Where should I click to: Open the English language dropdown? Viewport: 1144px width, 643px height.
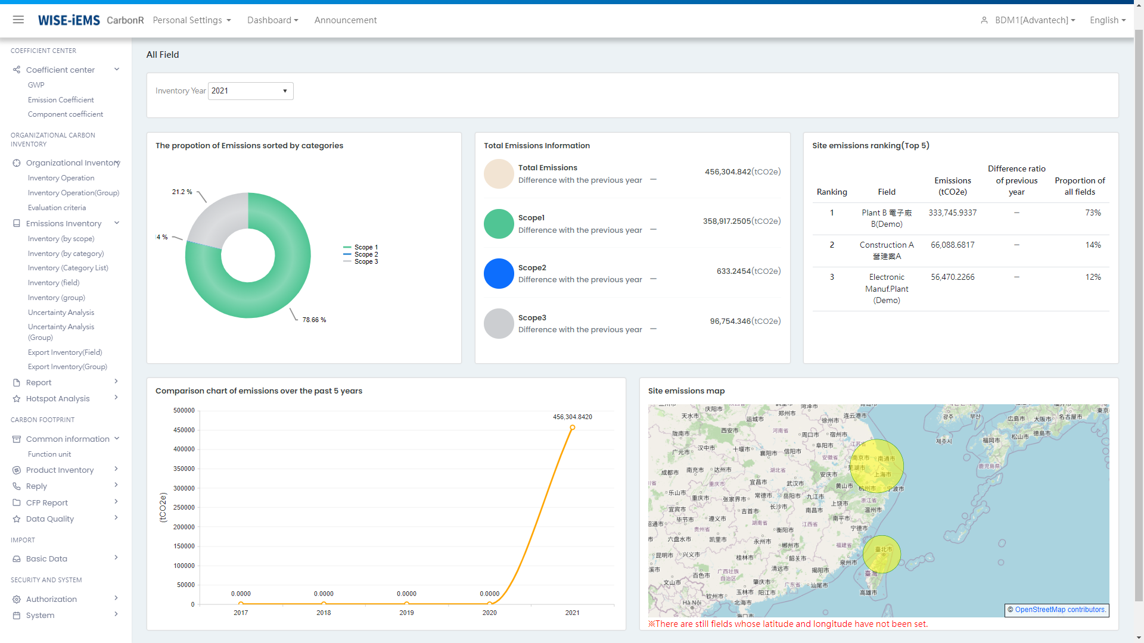coord(1108,20)
